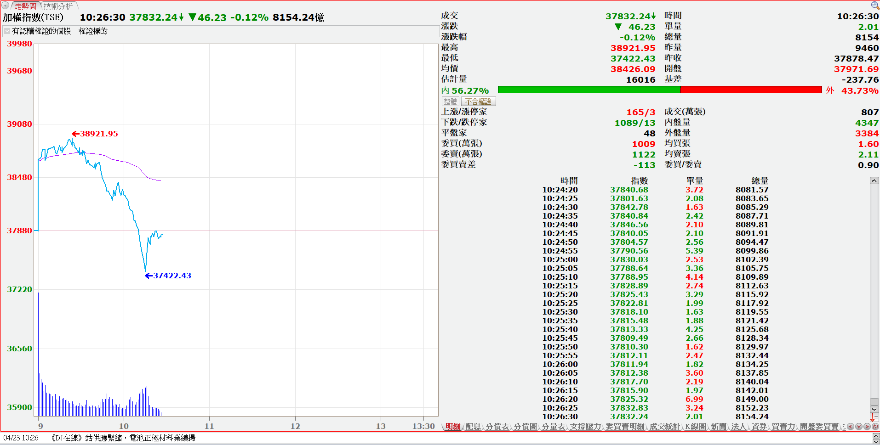The width and height of the screenshot is (880, 445).
Task: Click the red pin icon under the tick list scrollbar
Action: point(872,417)
